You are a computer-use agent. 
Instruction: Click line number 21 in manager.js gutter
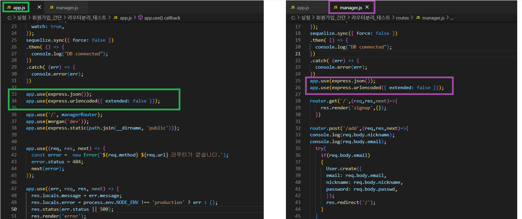298,54
